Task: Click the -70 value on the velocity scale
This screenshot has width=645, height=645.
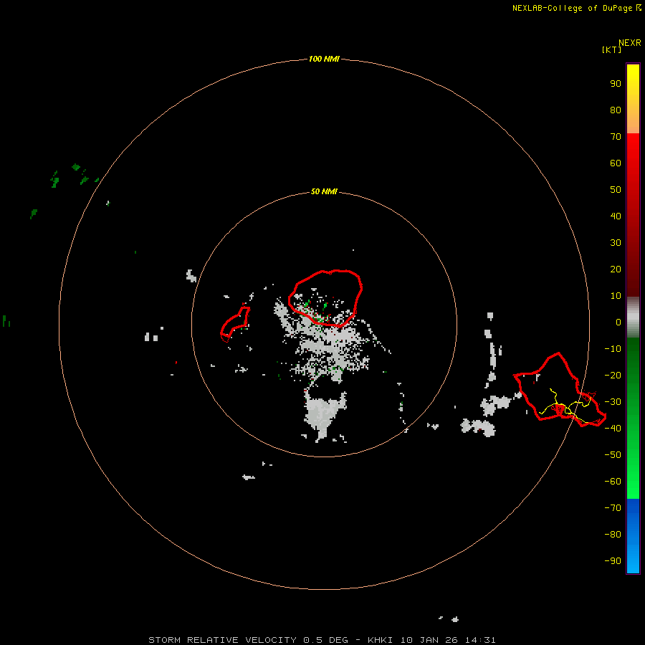Action: click(613, 508)
